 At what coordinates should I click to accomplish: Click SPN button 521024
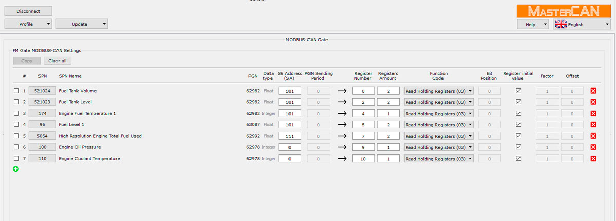tap(42, 91)
